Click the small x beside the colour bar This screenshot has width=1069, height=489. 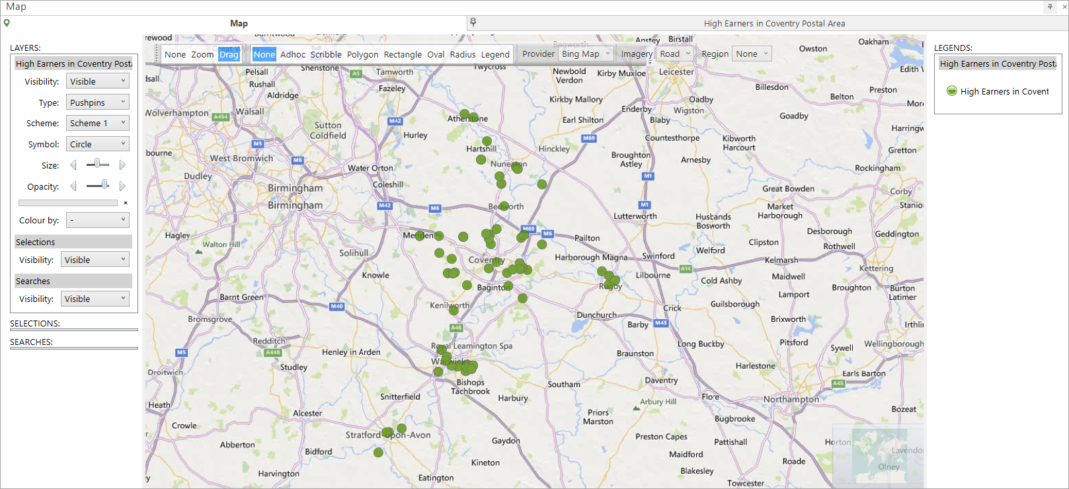(x=126, y=203)
